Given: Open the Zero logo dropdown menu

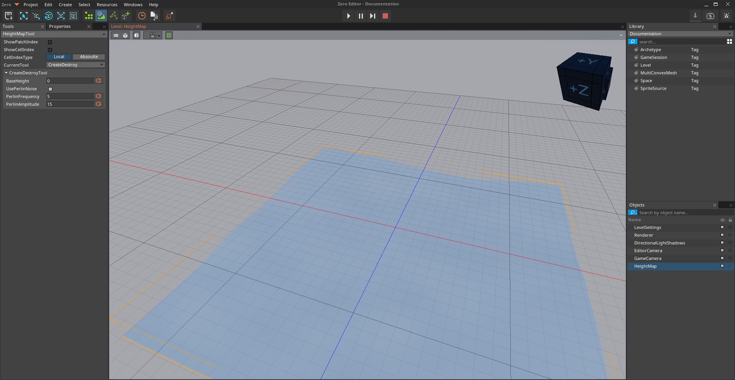Looking at the screenshot, I should [x=10, y=5].
